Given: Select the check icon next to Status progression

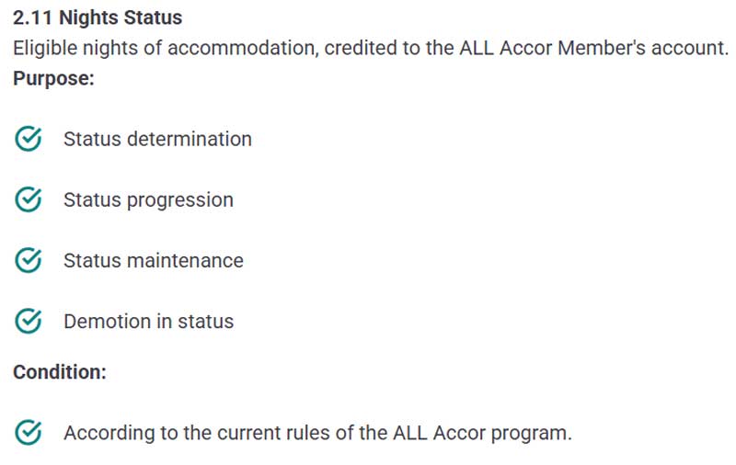Looking at the screenshot, I should [29, 200].
